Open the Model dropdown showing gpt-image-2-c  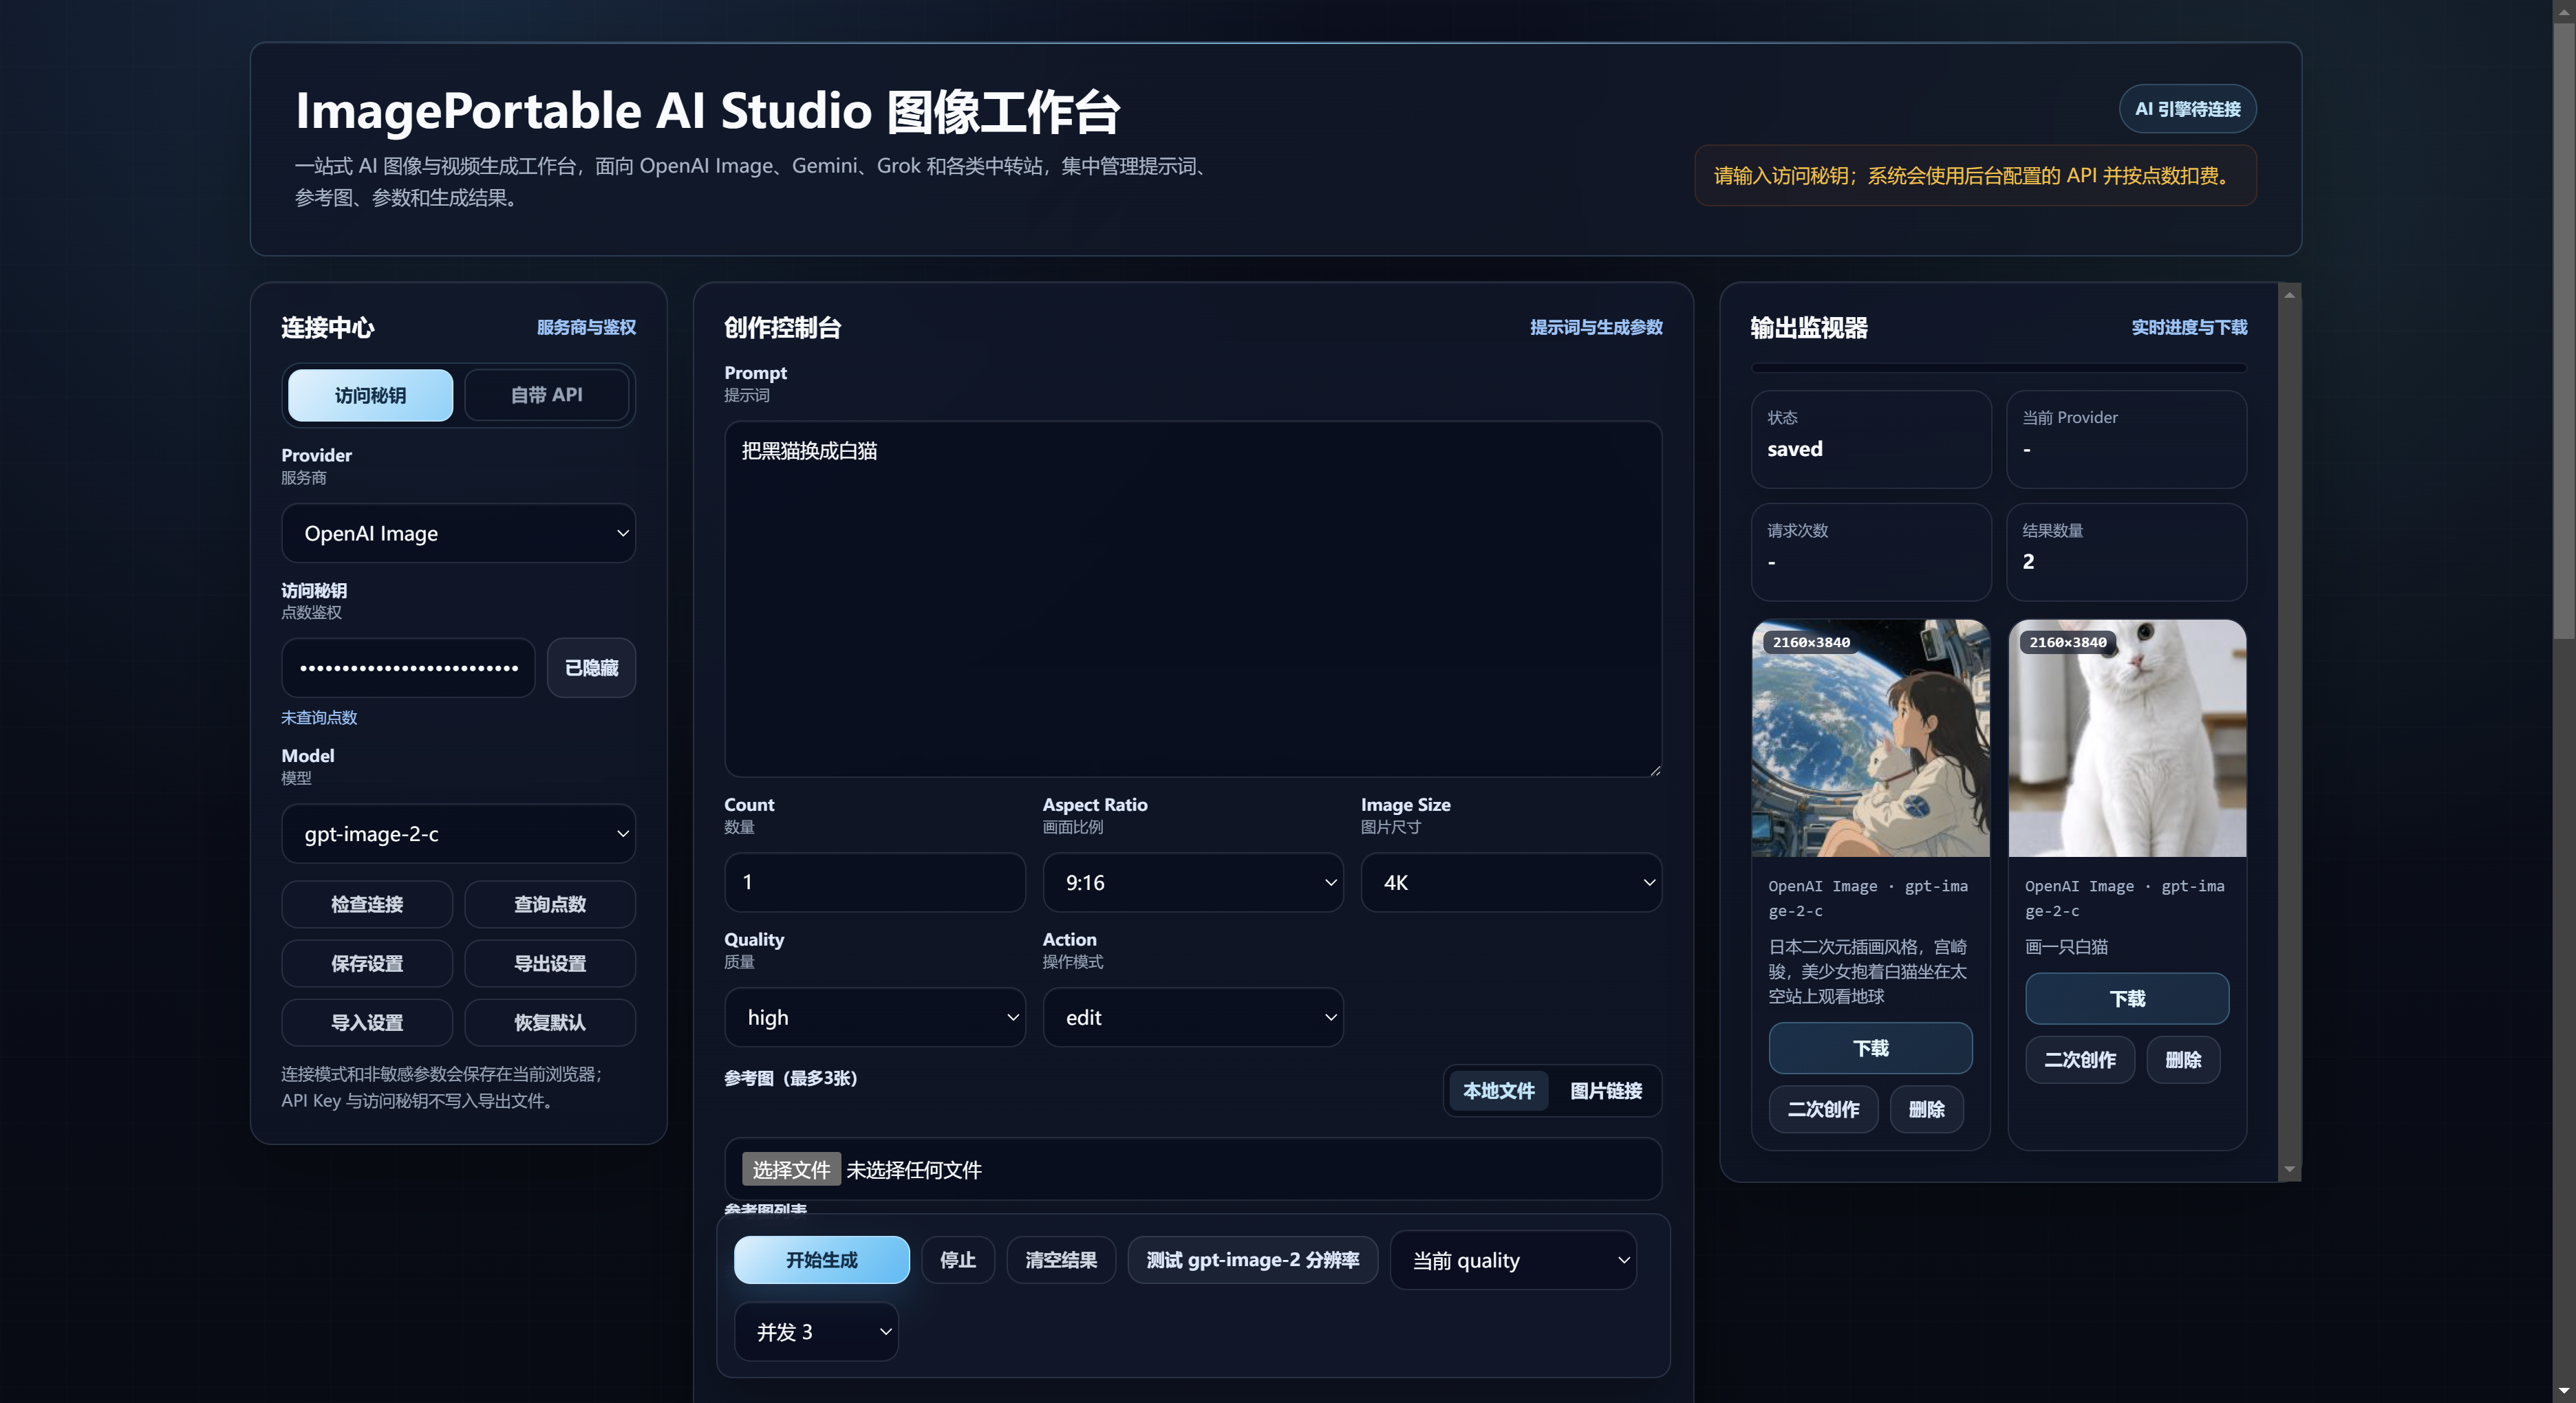point(458,834)
